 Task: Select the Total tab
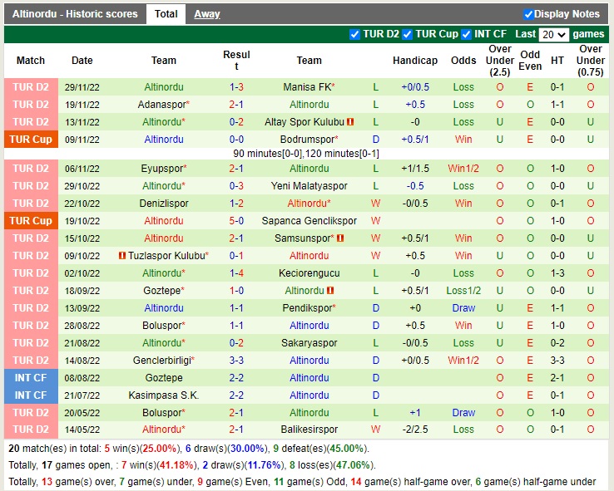point(166,14)
